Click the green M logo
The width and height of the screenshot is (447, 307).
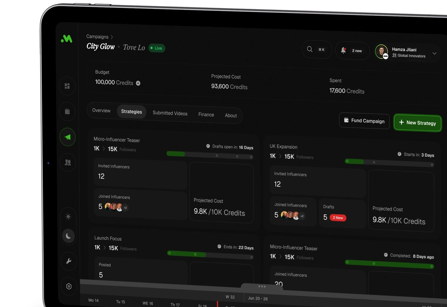pyautogui.click(x=67, y=39)
